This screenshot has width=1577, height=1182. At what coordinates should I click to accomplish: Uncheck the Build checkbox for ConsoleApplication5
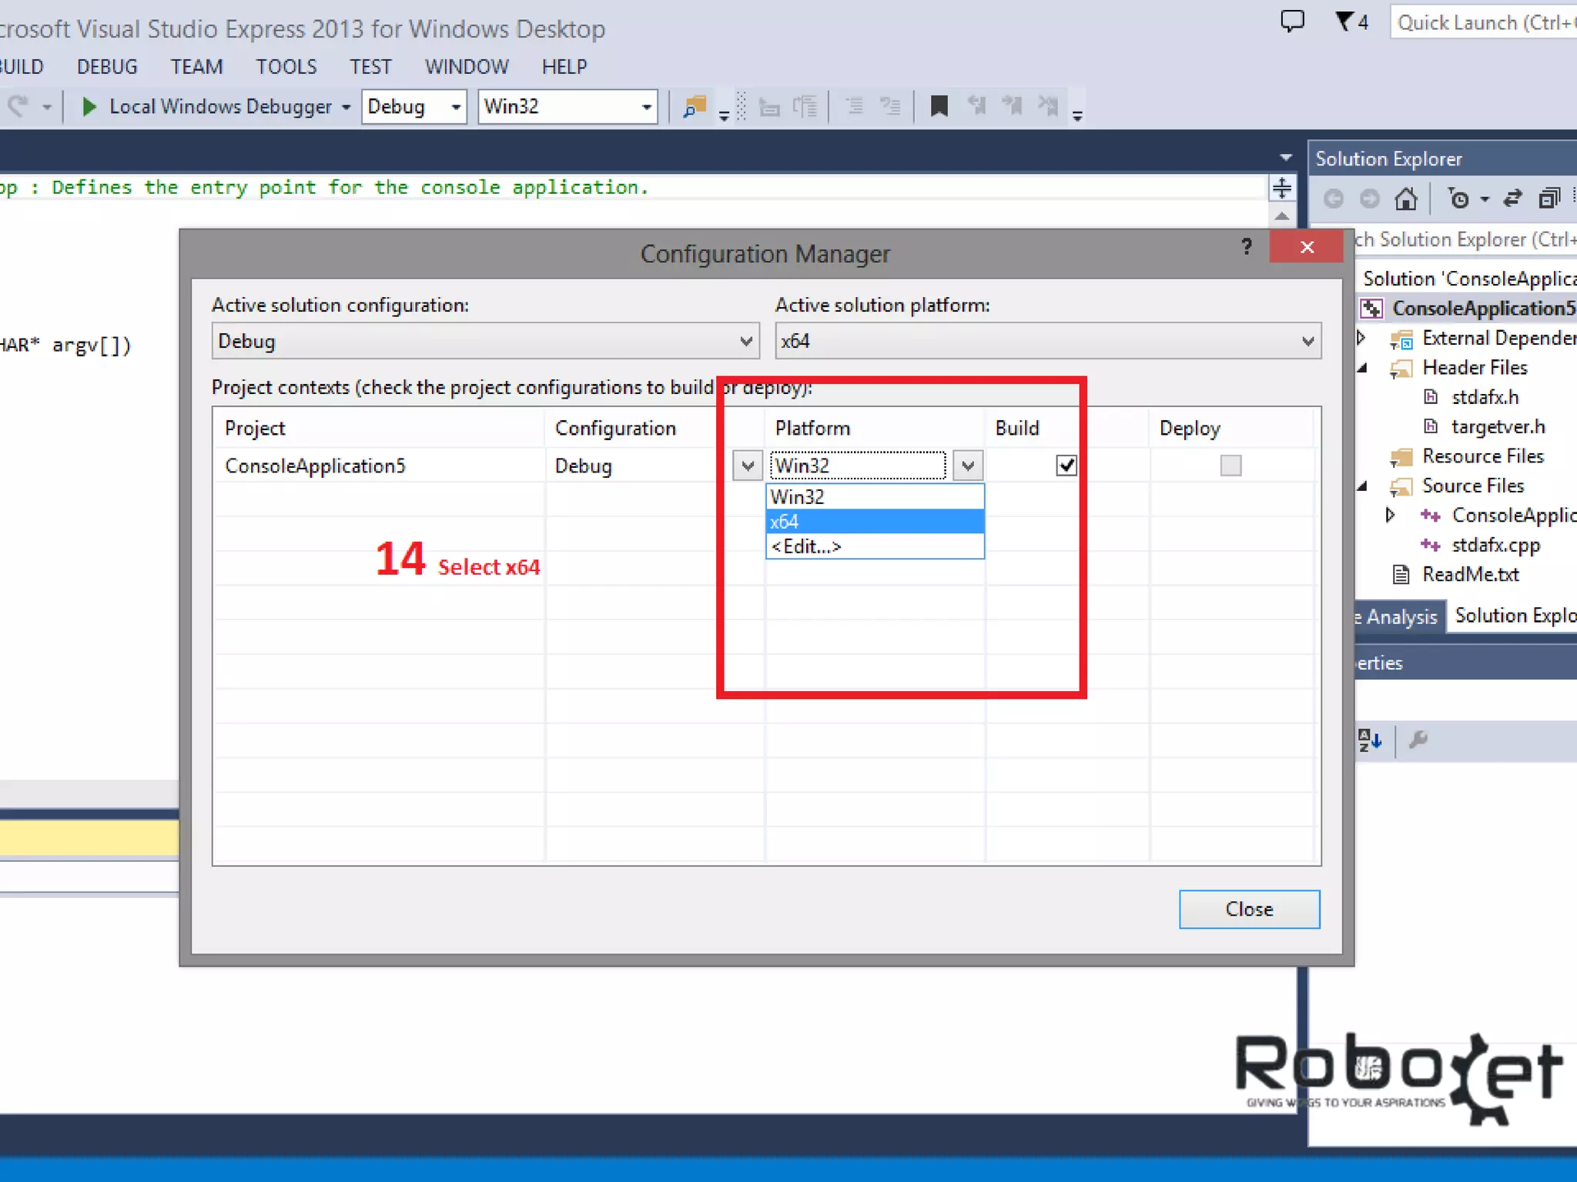pyautogui.click(x=1066, y=466)
